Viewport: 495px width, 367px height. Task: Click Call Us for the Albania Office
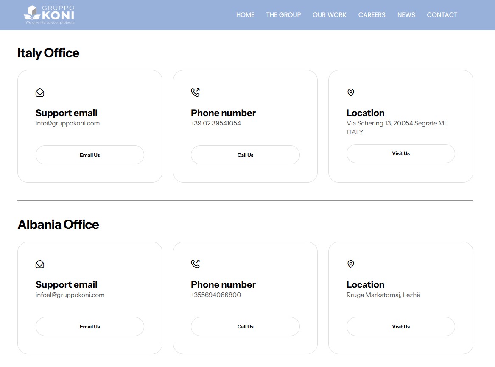click(245, 326)
